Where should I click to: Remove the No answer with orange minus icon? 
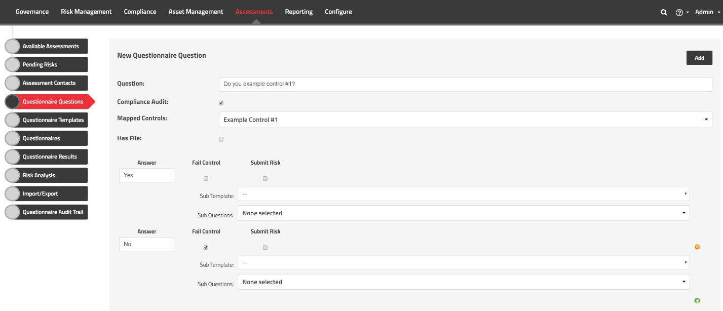coord(697,247)
